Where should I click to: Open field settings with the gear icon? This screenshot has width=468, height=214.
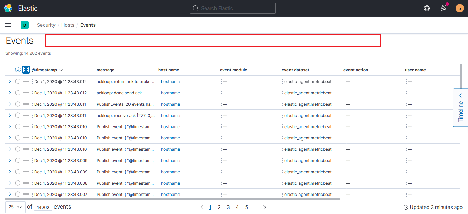click(x=17, y=69)
